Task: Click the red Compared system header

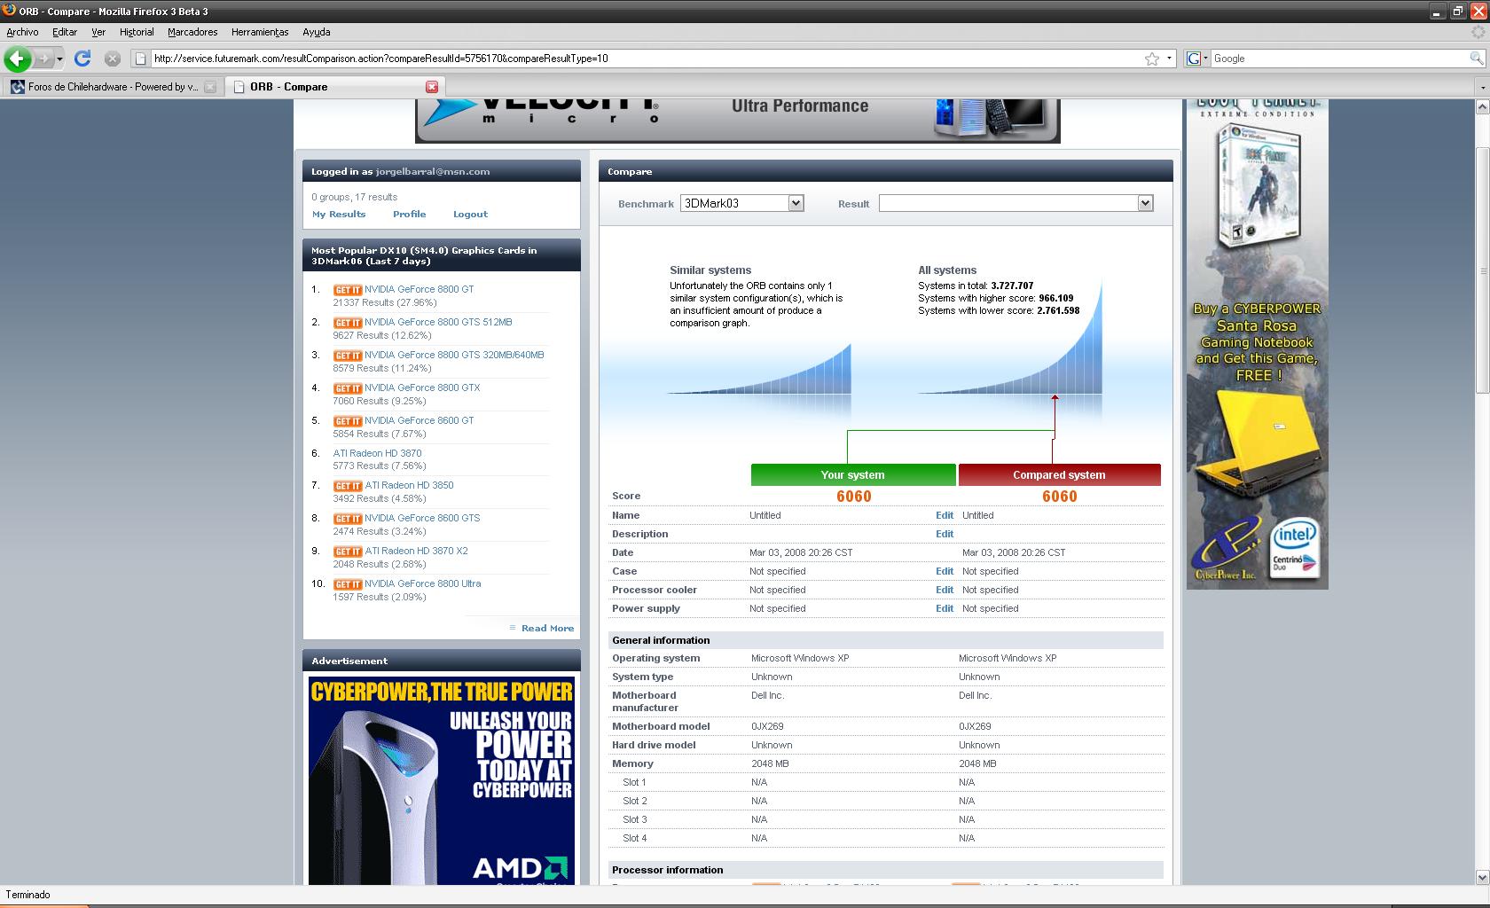Action: click(1059, 475)
